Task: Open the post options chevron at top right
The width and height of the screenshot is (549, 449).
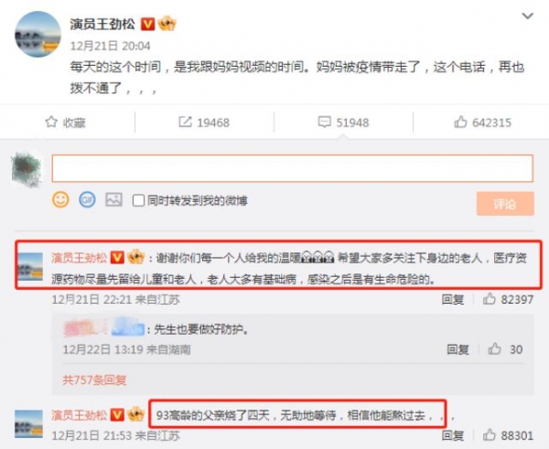Action: pyautogui.click(x=527, y=16)
